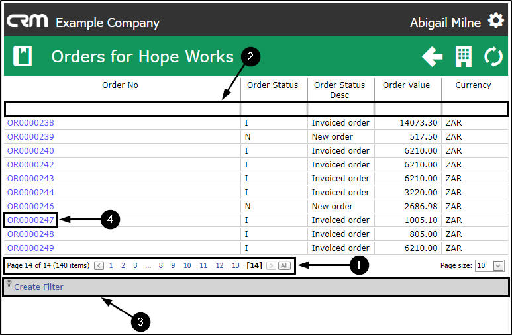This screenshot has width=512, height=335.
Task: Go to page 10
Action: tap(187, 265)
